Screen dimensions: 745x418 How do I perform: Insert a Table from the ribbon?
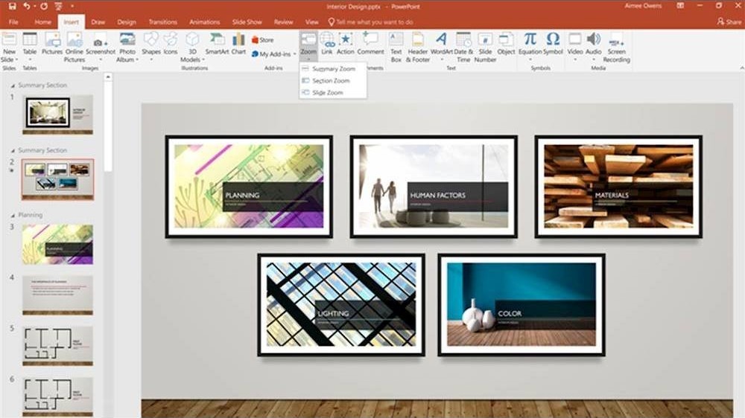[x=30, y=47]
